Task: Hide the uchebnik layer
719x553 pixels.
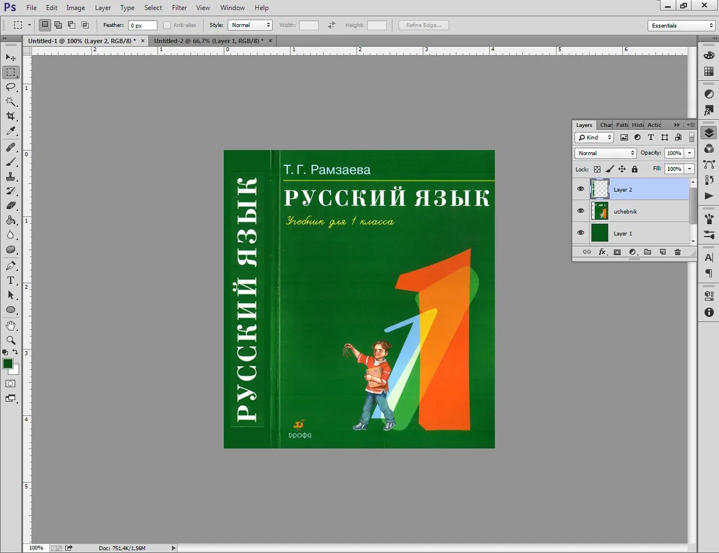Action: click(x=581, y=211)
